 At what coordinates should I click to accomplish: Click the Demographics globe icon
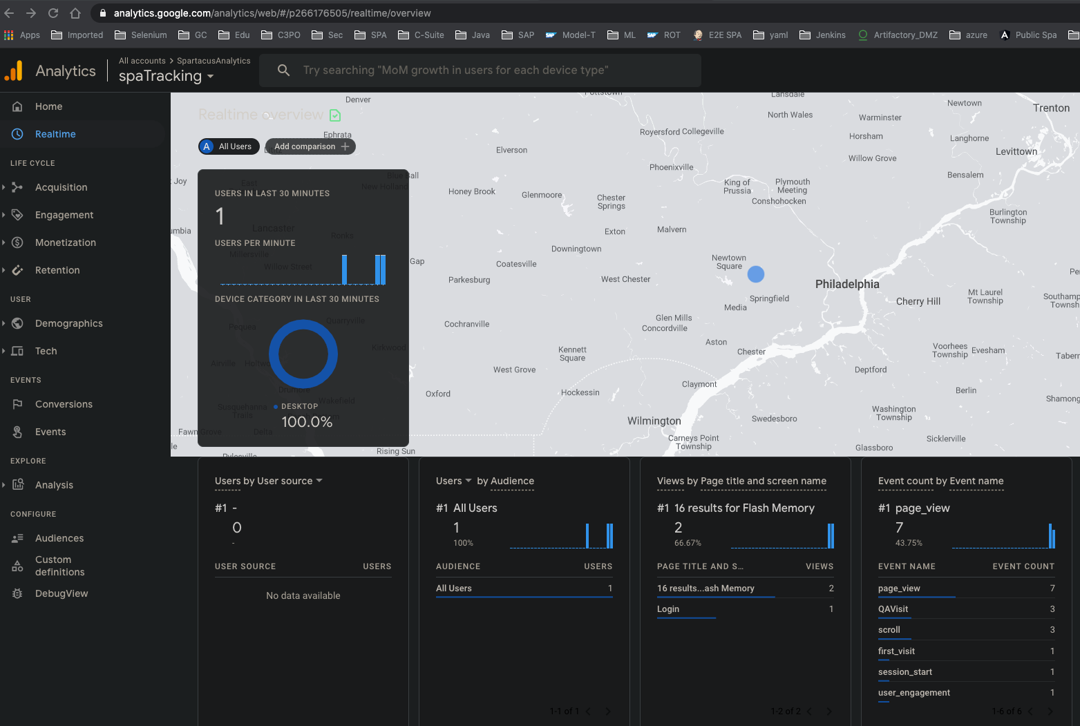(x=18, y=323)
